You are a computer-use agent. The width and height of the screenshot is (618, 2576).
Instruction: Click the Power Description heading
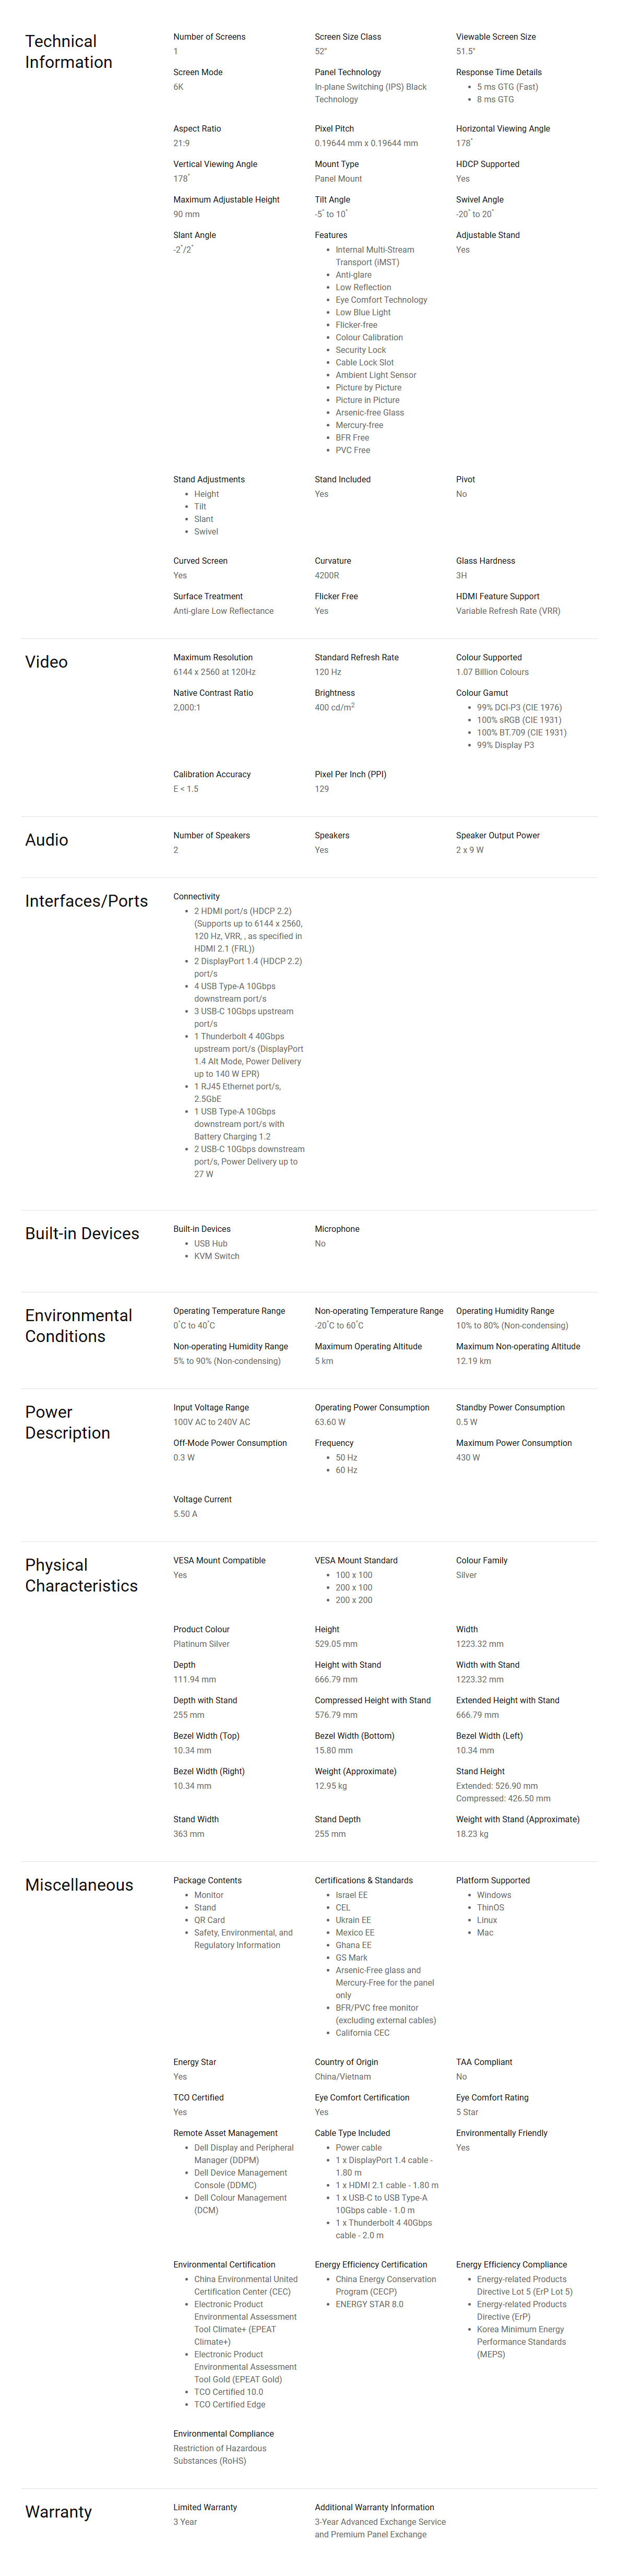click(x=67, y=1423)
